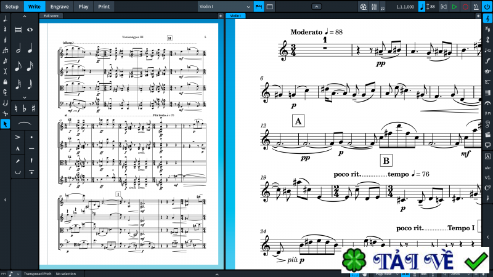The image size is (493, 277).
Task: Select the Violin I tab in right pane
Action: coord(235,16)
